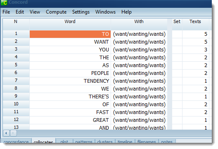Click the Texts value in the TO row
Viewport: 218px width, 149px height.
click(196, 34)
